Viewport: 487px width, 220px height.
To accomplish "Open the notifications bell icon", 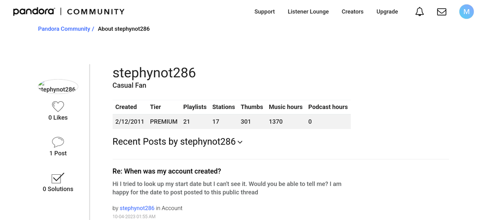I will [419, 12].
